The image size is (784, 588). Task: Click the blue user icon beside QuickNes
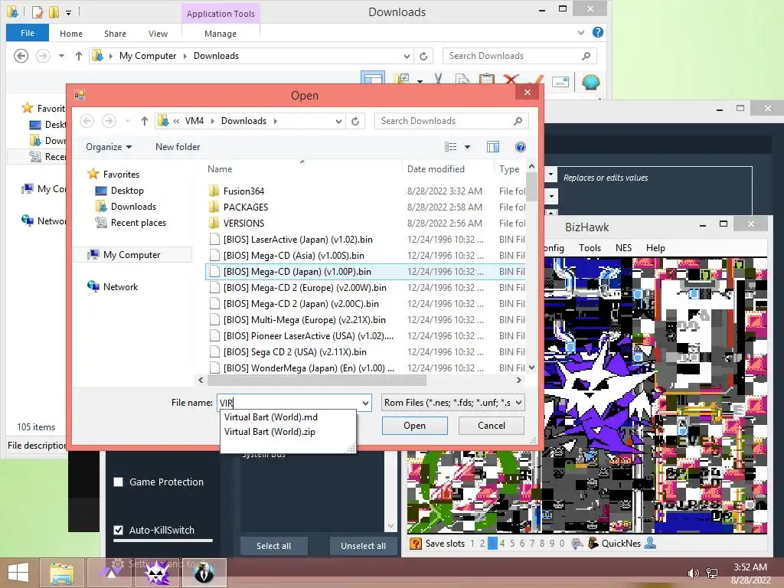click(650, 543)
